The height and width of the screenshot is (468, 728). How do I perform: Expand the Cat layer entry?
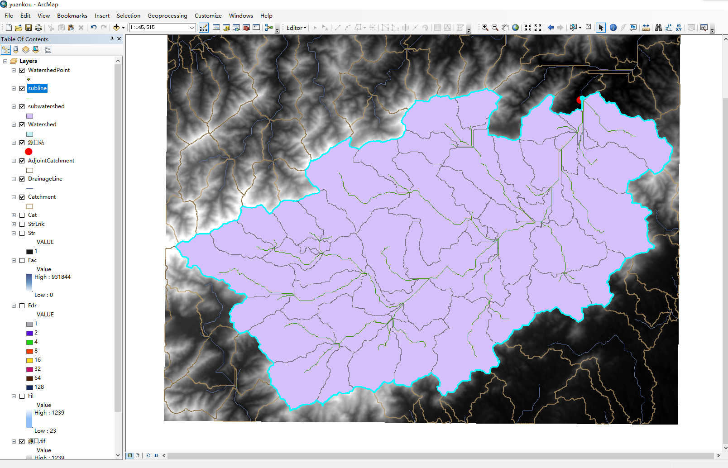(x=14, y=215)
